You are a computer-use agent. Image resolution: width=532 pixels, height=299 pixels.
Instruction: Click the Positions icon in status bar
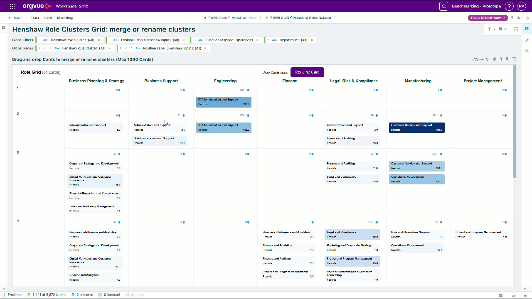click(x=4, y=295)
